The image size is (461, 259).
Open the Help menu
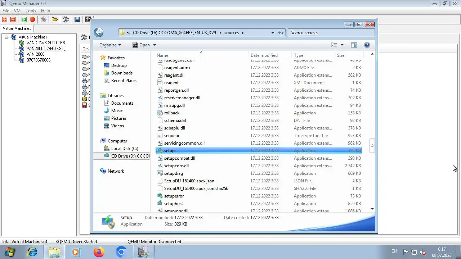(45, 11)
